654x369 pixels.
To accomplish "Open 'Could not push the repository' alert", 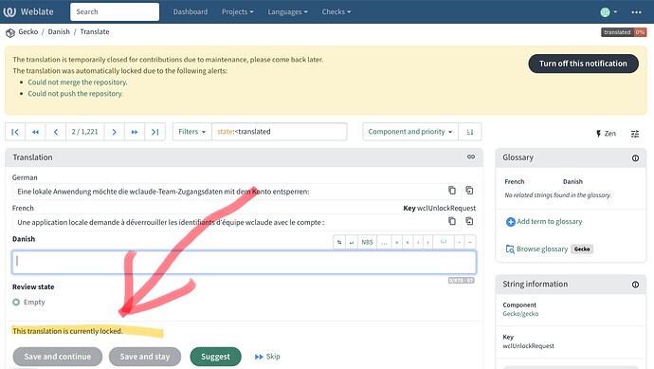I will point(76,94).
